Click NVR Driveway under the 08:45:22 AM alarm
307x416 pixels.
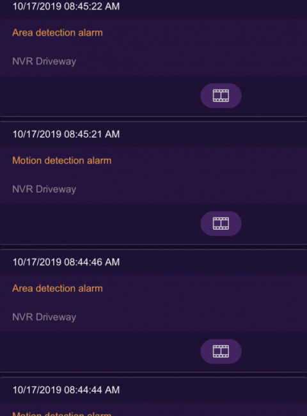click(x=44, y=61)
